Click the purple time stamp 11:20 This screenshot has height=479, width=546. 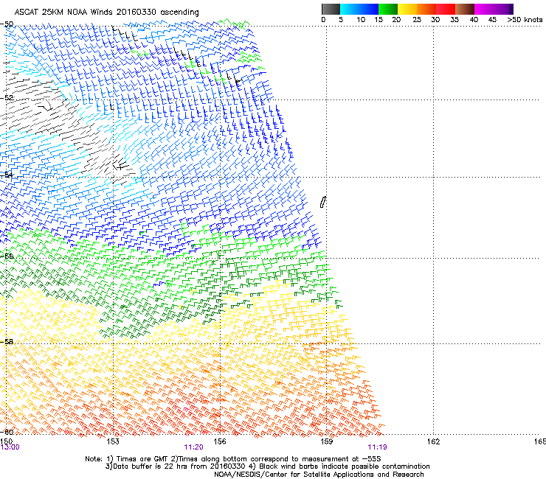[x=193, y=447]
